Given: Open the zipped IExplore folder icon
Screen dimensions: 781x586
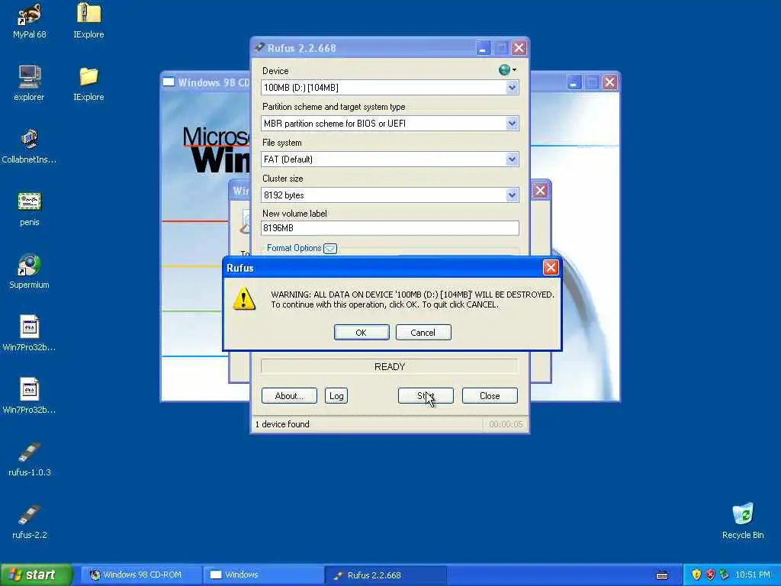Looking at the screenshot, I should [x=88, y=13].
